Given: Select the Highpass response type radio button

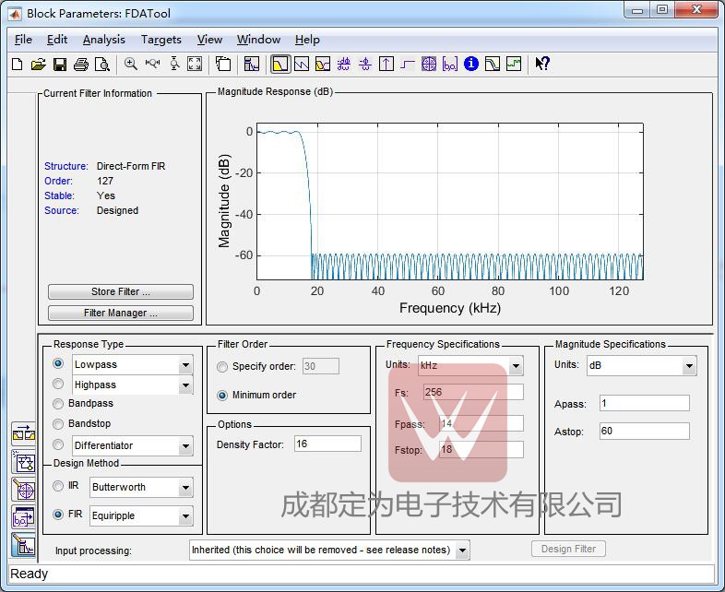Looking at the screenshot, I should click(58, 384).
